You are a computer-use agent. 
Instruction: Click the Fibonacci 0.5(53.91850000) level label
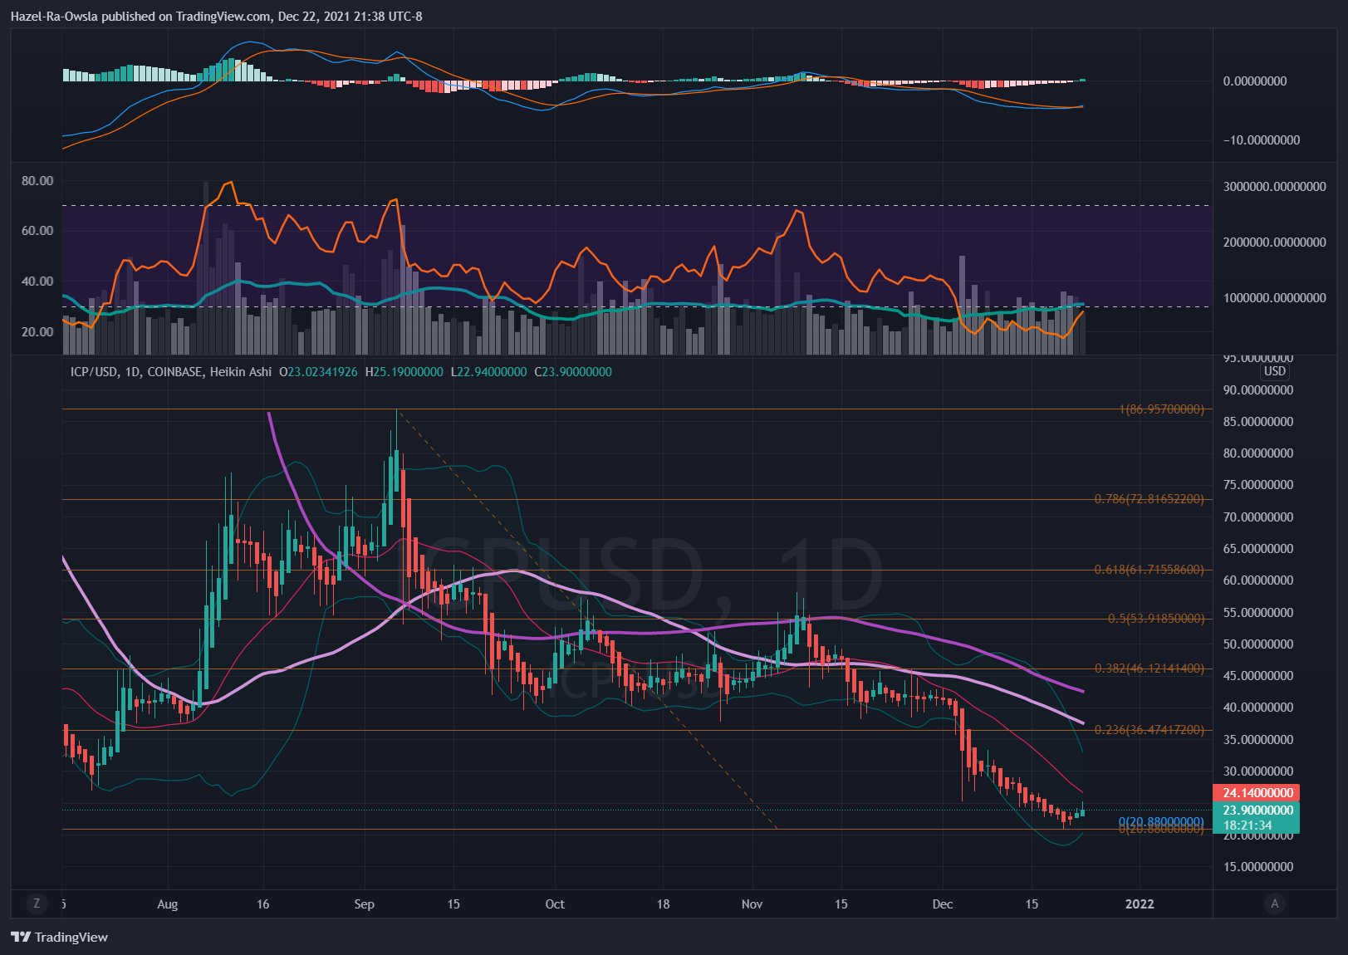tap(1155, 619)
